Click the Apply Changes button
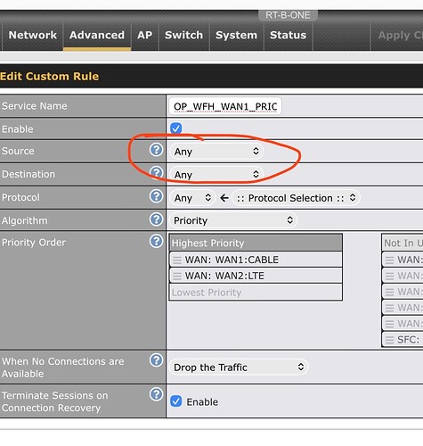 (x=397, y=36)
